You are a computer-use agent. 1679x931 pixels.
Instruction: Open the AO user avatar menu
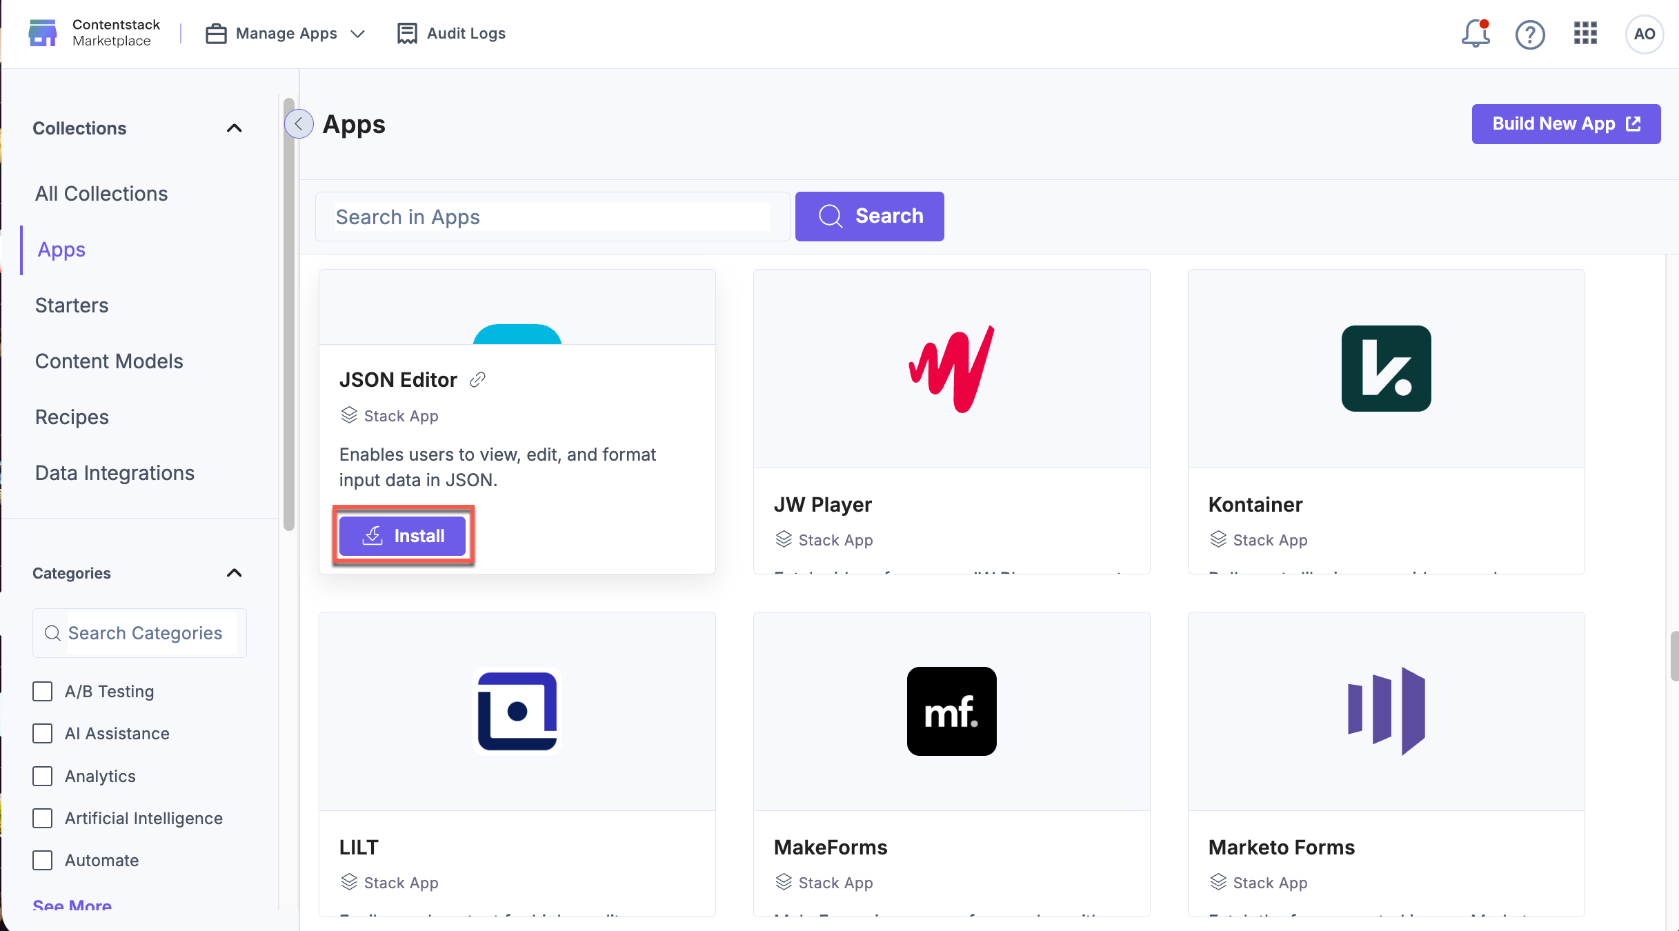tap(1645, 34)
